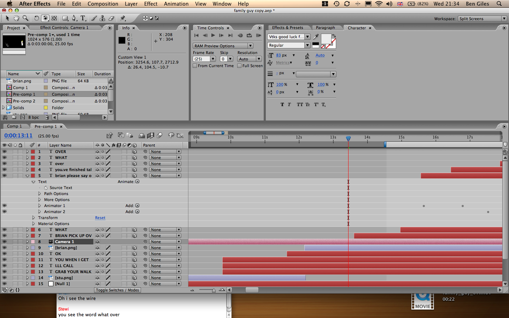Click the current time 0:00:13:11 display
The width and height of the screenshot is (509, 318).
[18, 136]
